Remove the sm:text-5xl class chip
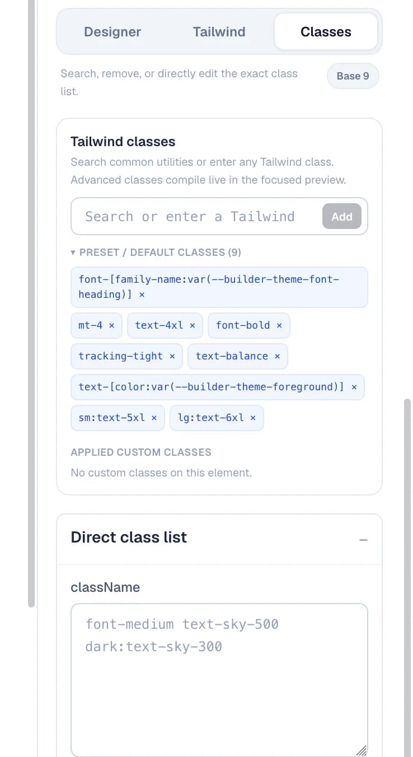413x757 pixels. (154, 418)
